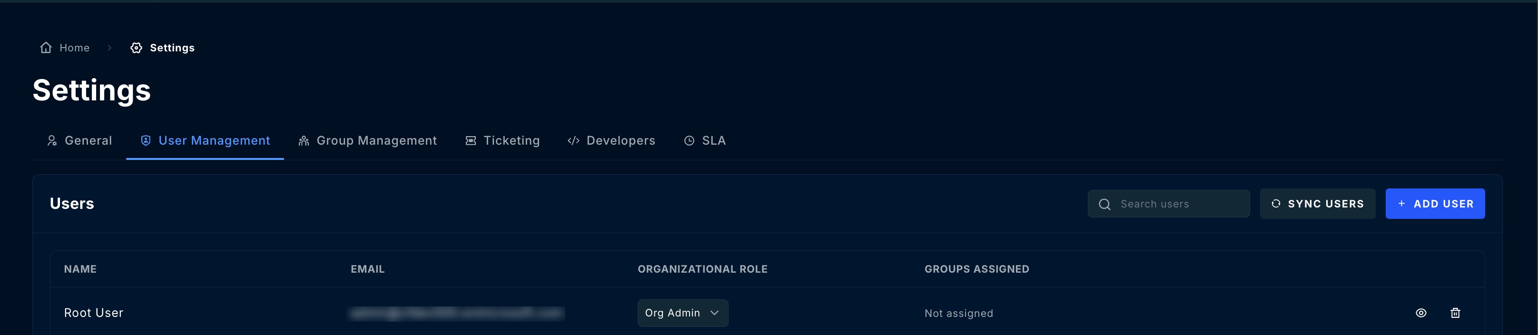Open the Org Admin role dropdown
Viewport: 1538px width, 335px height.
click(682, 313)
